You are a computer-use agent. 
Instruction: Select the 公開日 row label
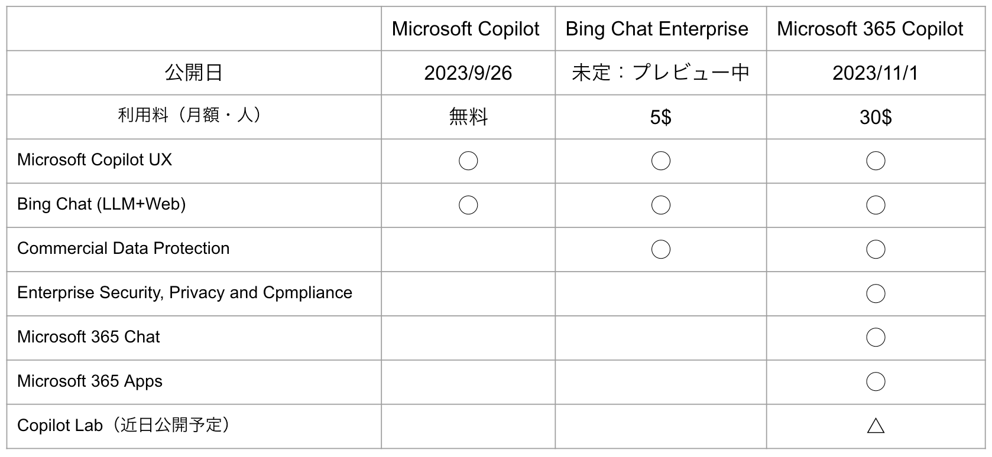193,73
